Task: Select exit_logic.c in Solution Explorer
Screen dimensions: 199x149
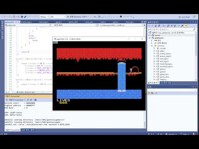Action: point(164,59)
